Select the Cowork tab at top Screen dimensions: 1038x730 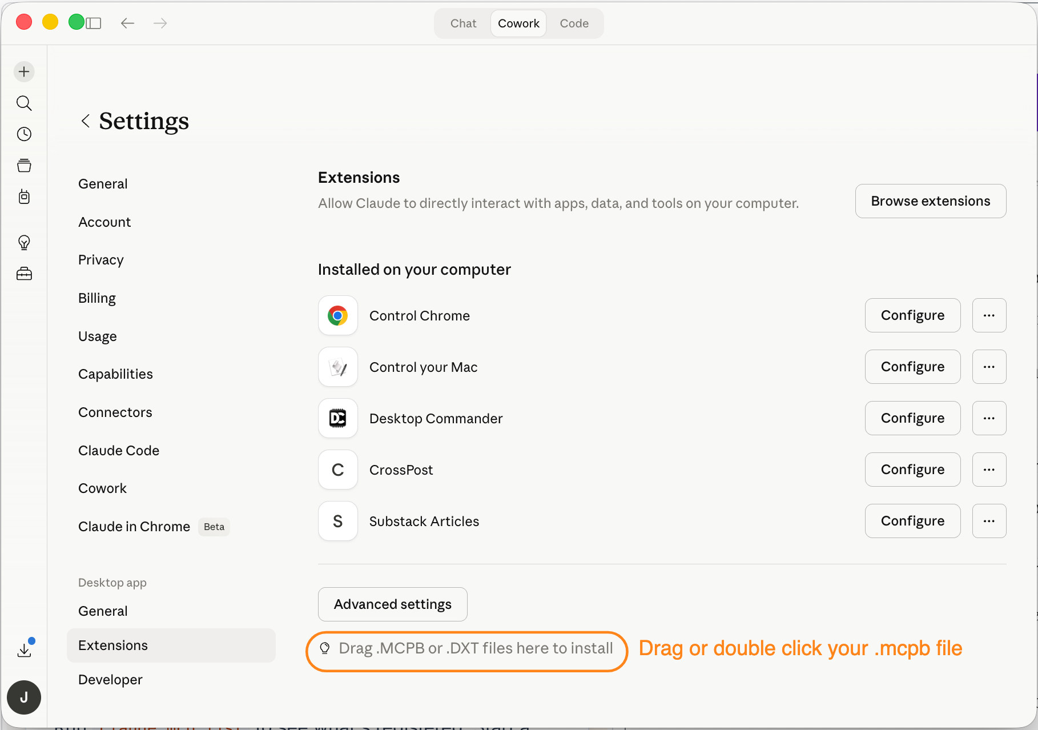point(518,23)
